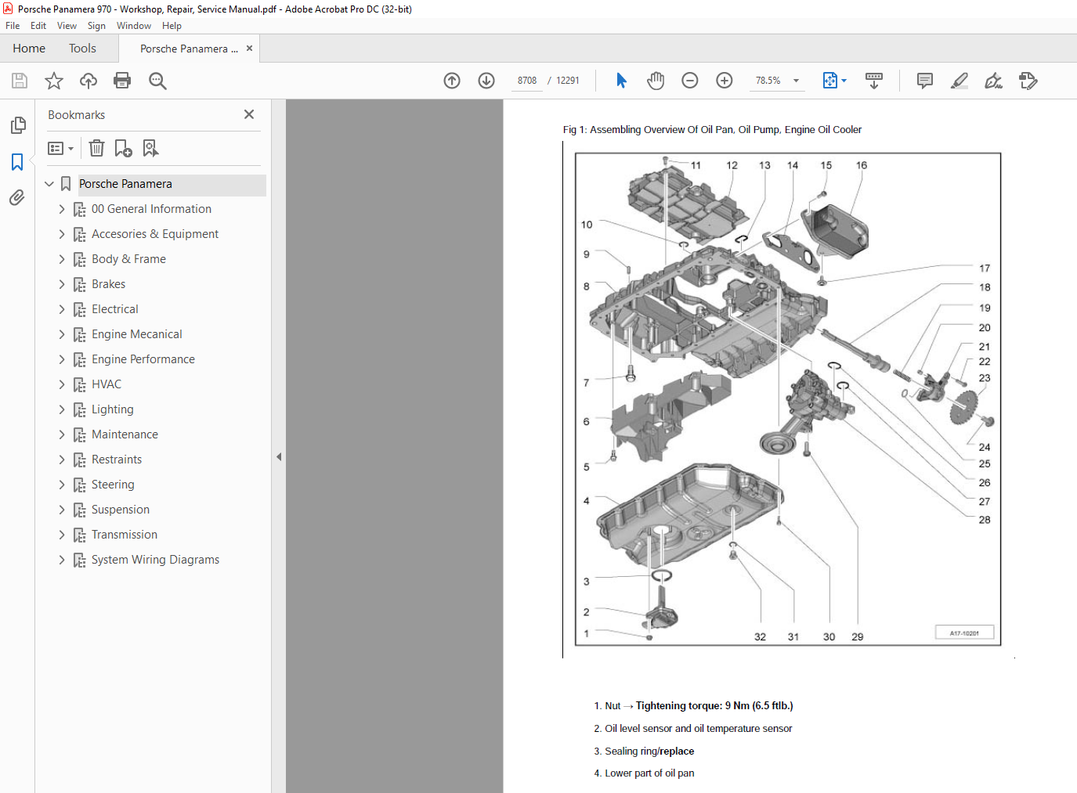The width and height of the screenshot is (1077, 793).
Task: Expand the Body & Frame bookmark
Action: tap(62, 259)
